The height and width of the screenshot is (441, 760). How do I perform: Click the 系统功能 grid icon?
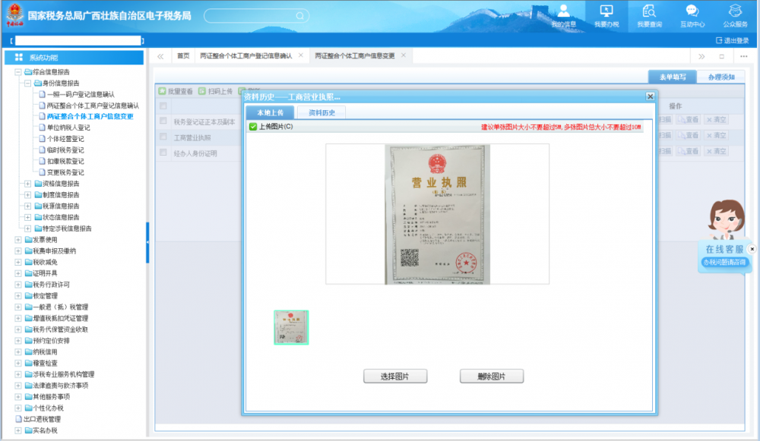coord(18,58)
